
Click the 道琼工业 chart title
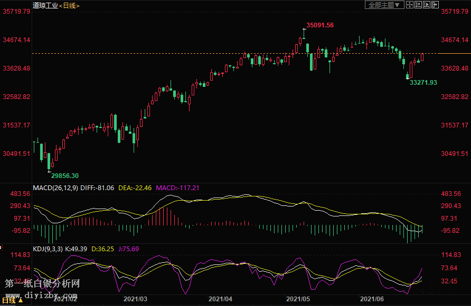pos(45,5)
